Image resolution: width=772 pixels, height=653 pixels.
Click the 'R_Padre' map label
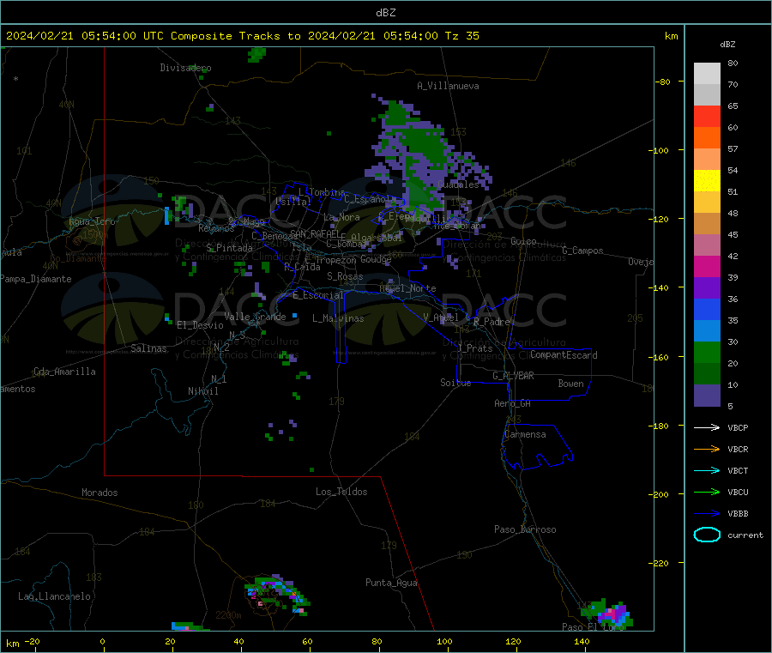pyautogui.click(x=492, y=322)
